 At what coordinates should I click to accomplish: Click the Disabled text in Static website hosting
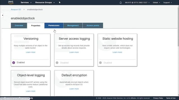point(108,63)
